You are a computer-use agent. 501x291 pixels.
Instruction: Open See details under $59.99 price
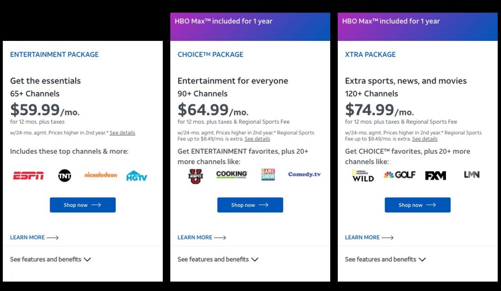click(122, 133)
